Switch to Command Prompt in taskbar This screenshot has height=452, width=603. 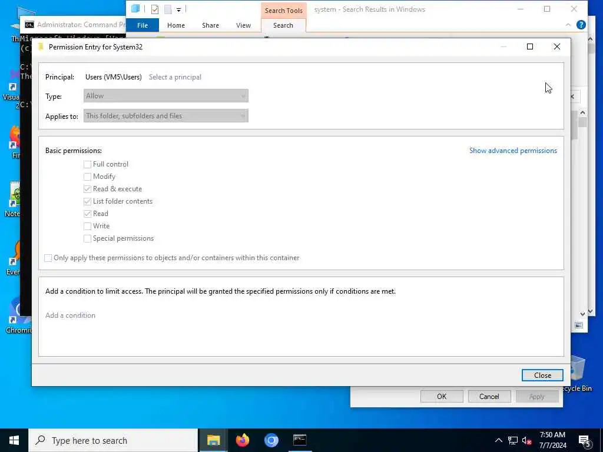pyautogui.click(x=300, y=440)
